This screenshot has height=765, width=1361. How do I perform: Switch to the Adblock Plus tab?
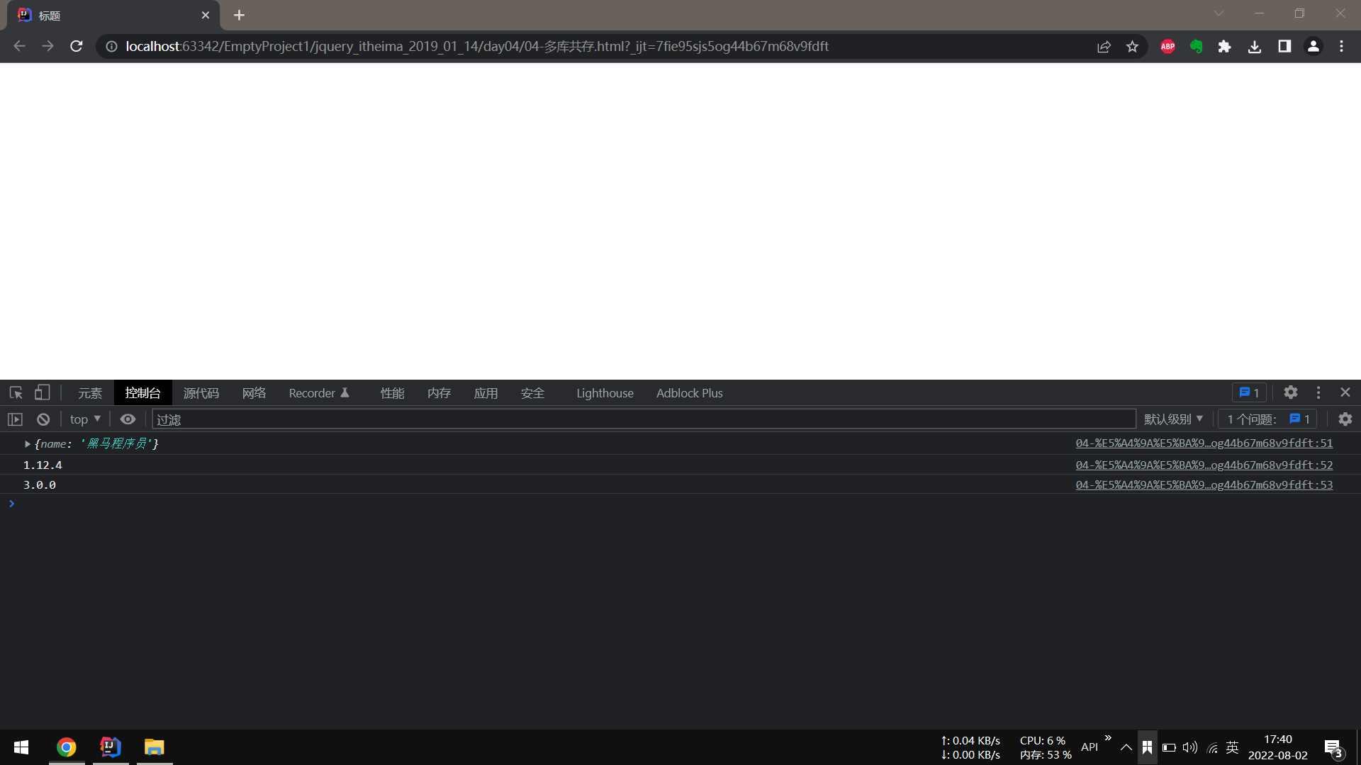click(689, 393)
